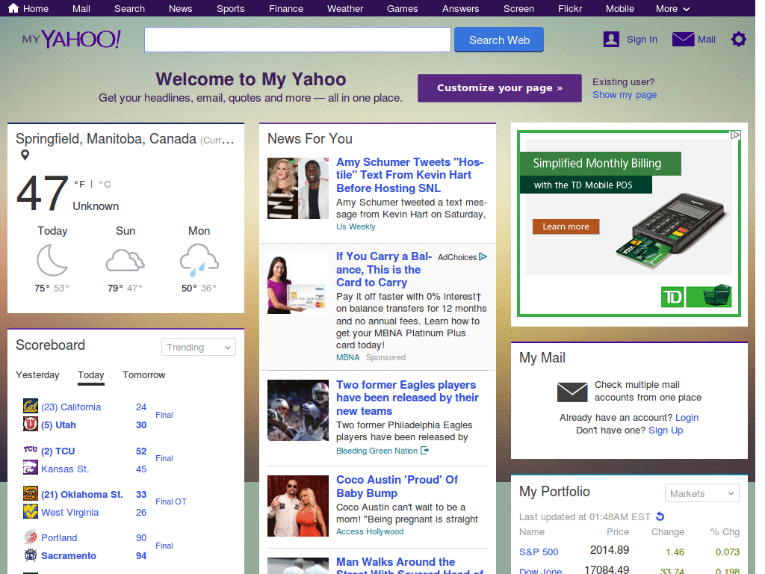This screenshot has width=765, height=574.
Task: Click the Sacramento team name
Action: (69, 555)
